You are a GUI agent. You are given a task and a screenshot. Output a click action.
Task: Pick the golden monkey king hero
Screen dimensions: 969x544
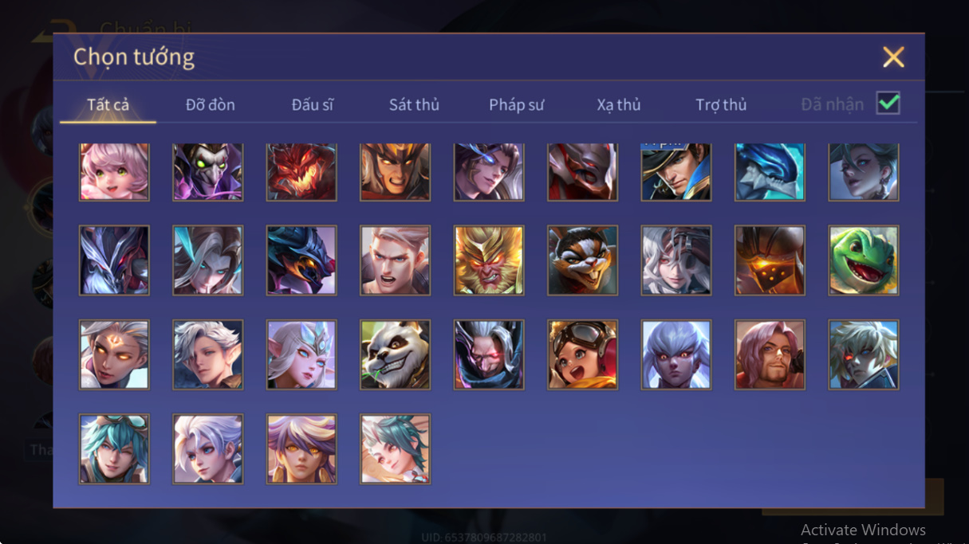point(489,260)
